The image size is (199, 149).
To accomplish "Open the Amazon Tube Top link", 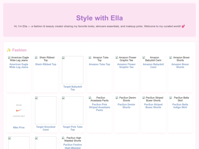I will (99, 64).
